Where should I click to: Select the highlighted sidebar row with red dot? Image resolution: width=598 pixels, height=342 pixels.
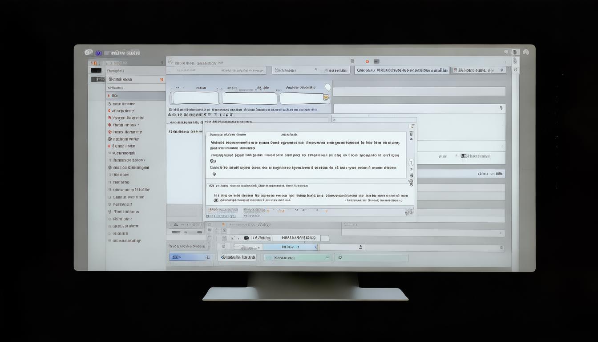coord(136,96)
